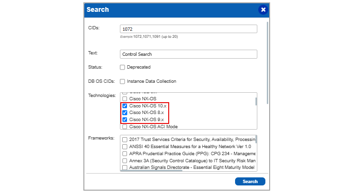Click the dialog's main vertical scrollbar

coord(268,63)
